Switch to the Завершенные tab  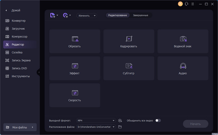pyautogui.click(x=141, y=15)
